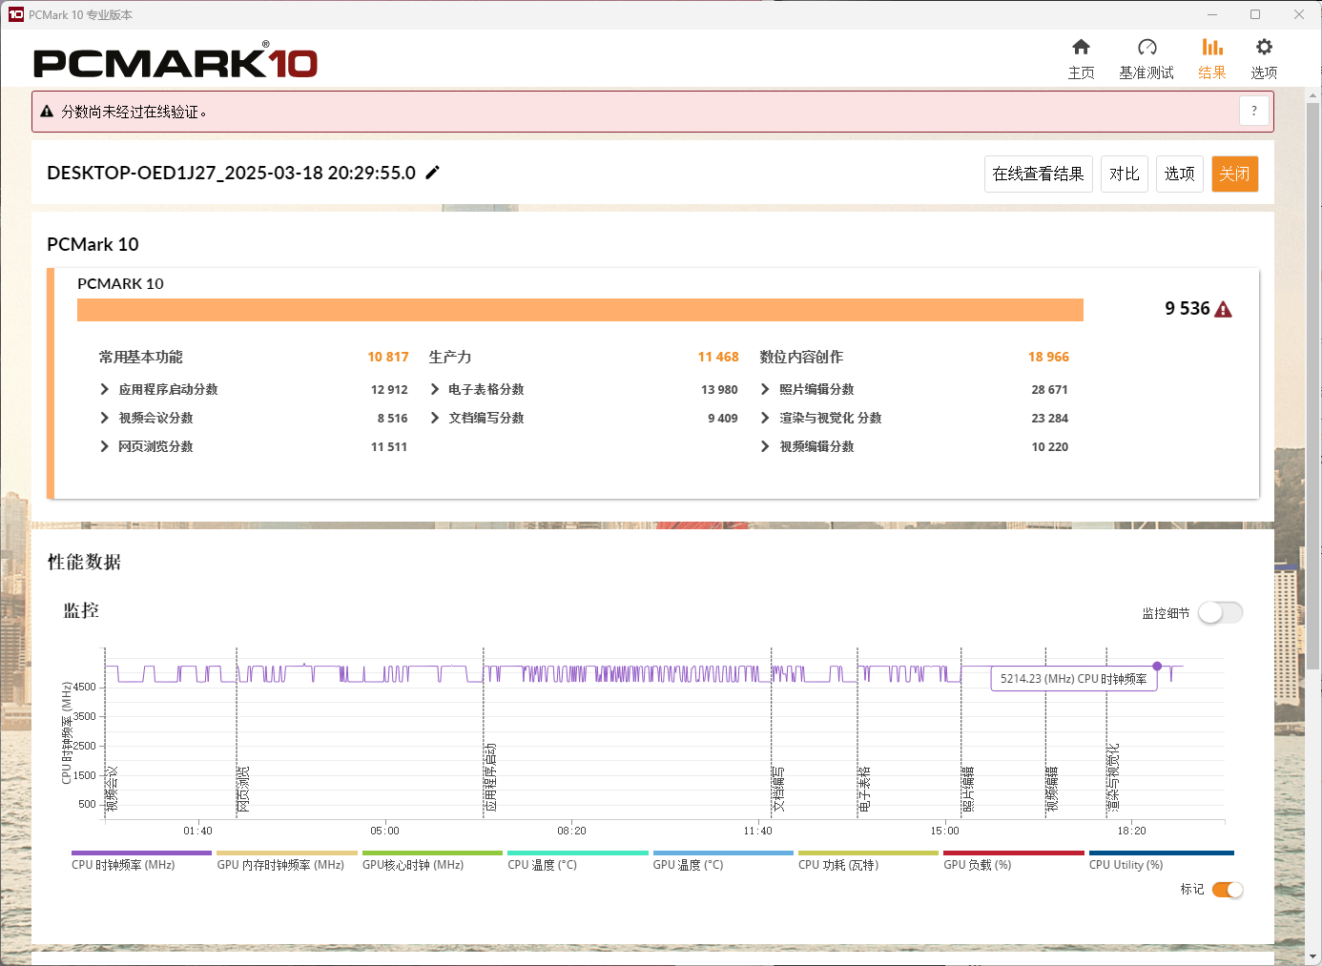The image size is (1322, 966).
Task: Click the overall score 9 536
Action: pos(1187,308)
